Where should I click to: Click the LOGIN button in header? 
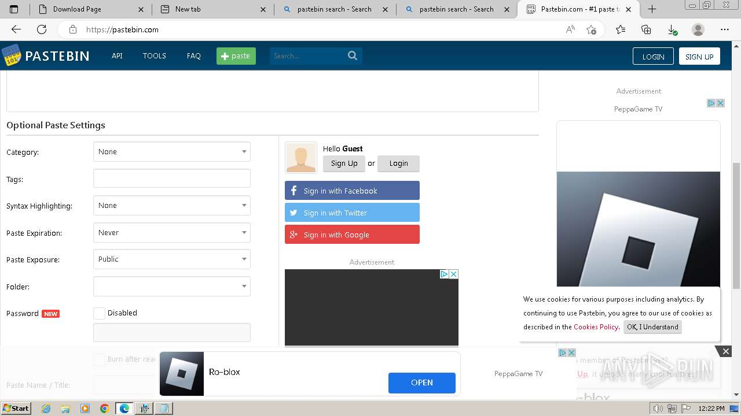pyautogui.click(x=653, y=57)
